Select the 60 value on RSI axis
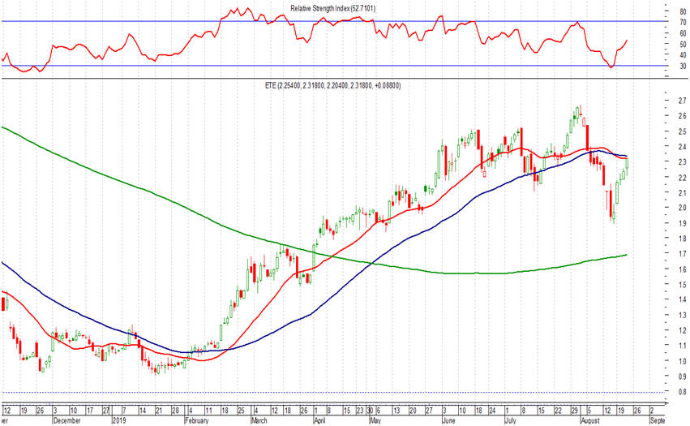The width and height of the screenshot is (690, 426). click(x=683, y=33)
